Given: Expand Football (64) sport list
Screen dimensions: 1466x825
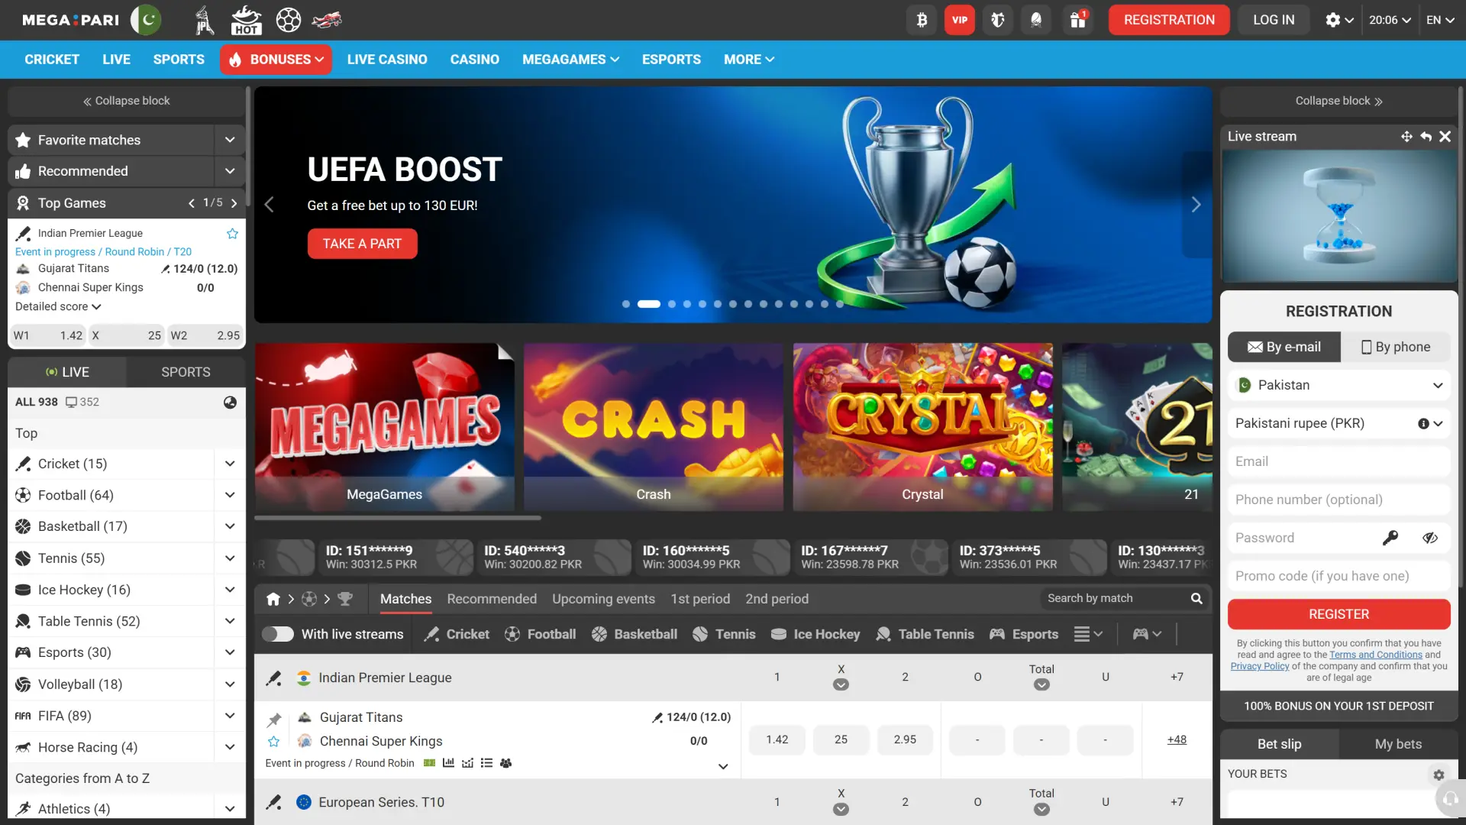Looking at the screenshot, I should click(x=230, y=495).
